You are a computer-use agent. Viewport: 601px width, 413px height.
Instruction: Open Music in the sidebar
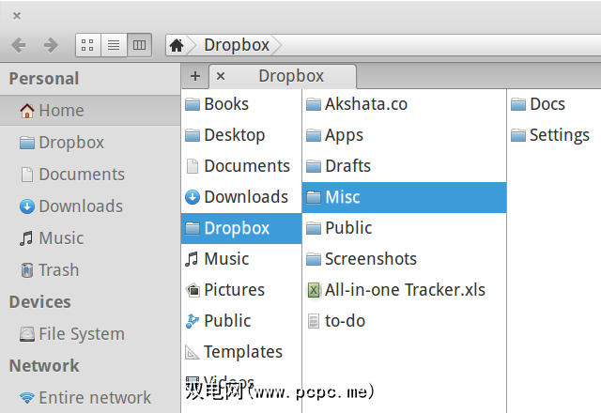click(90, 237)
